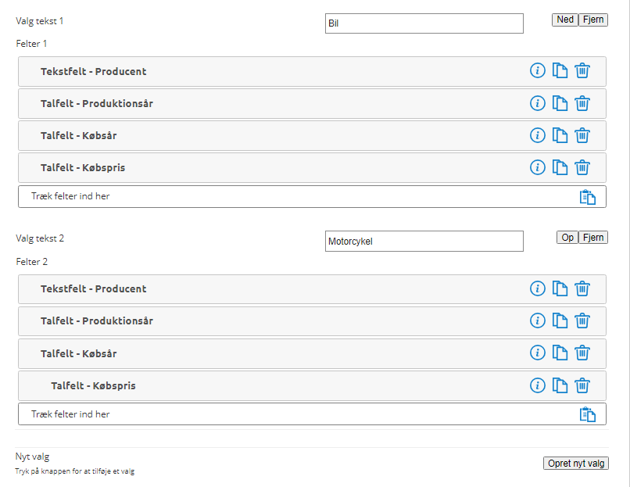Select Talfelt - Købsår row in Felter 2

(x=312, y=353)
